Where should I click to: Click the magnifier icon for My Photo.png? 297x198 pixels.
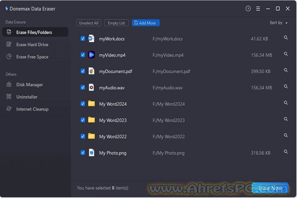coord(285,151)
